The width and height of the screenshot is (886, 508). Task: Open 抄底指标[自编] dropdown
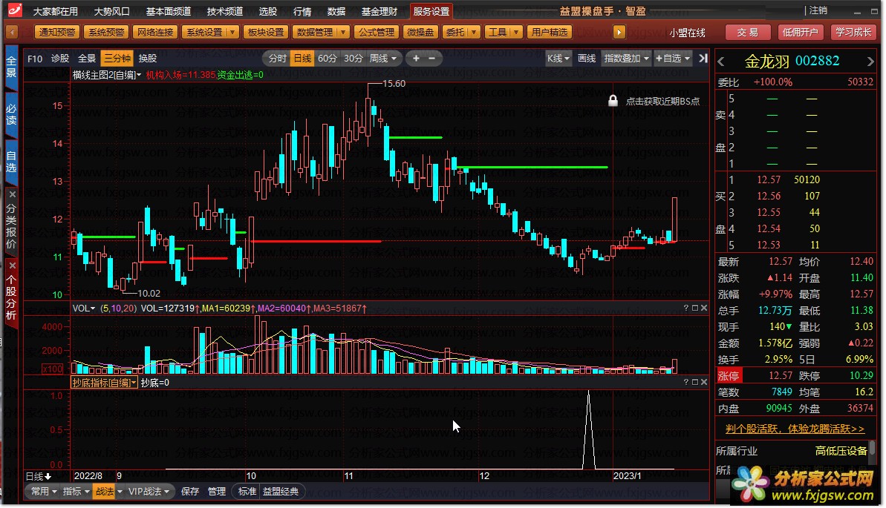click(104, 382)
